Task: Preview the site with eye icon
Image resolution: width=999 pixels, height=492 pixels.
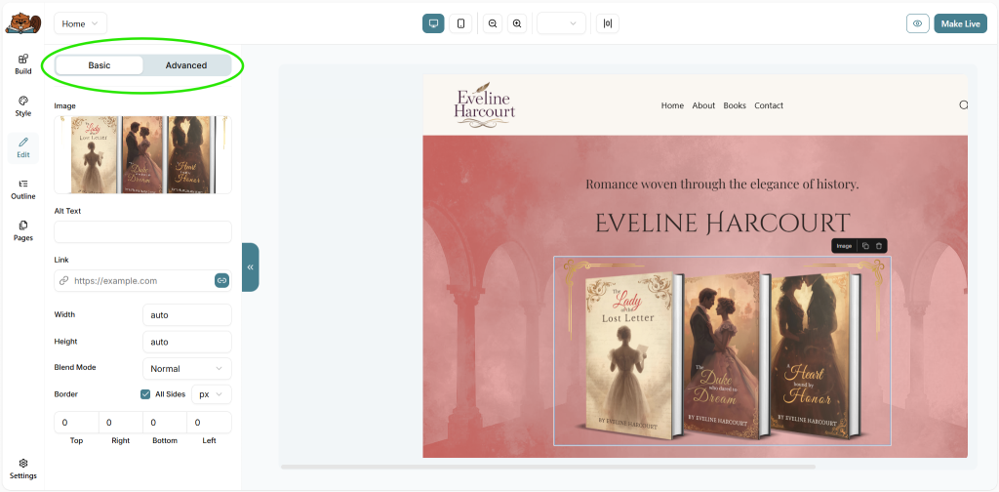Action: 917,23
